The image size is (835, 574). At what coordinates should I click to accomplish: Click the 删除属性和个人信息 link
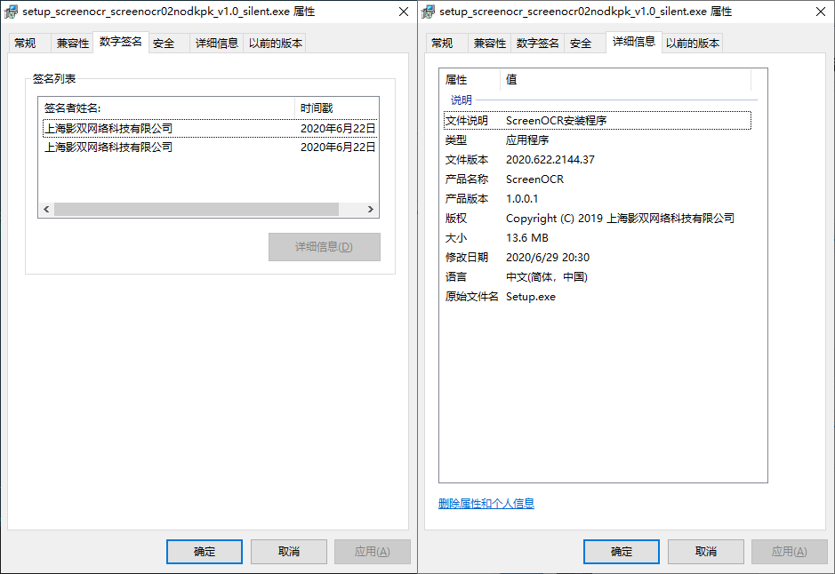(485, 503)
